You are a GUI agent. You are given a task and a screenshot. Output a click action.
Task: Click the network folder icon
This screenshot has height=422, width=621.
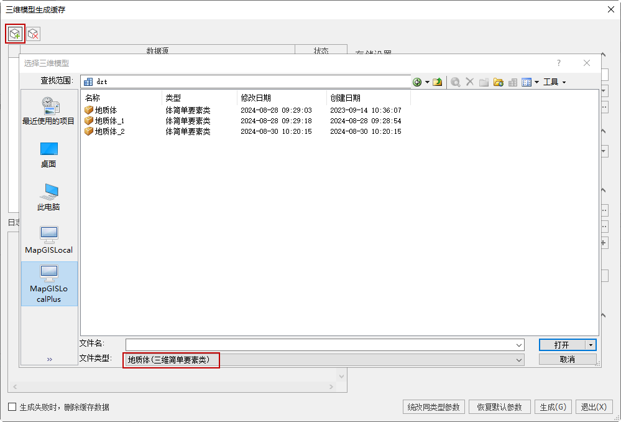498,82
